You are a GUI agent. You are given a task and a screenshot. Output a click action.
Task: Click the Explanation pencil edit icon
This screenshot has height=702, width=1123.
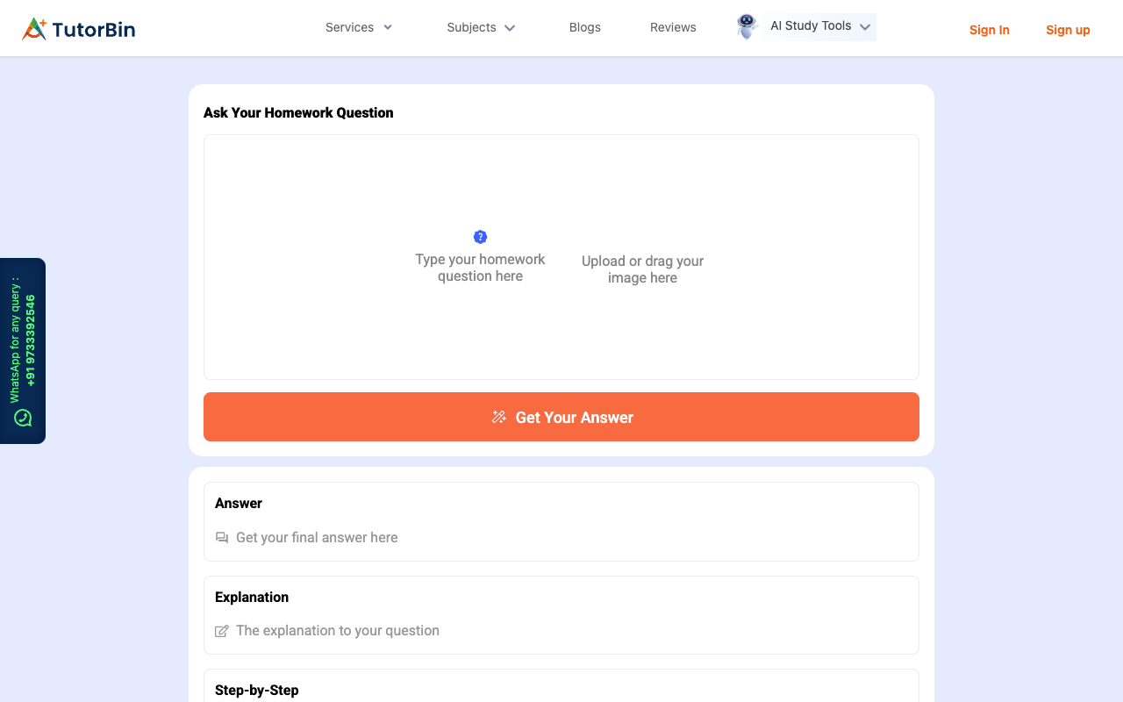tap(222, 631)
